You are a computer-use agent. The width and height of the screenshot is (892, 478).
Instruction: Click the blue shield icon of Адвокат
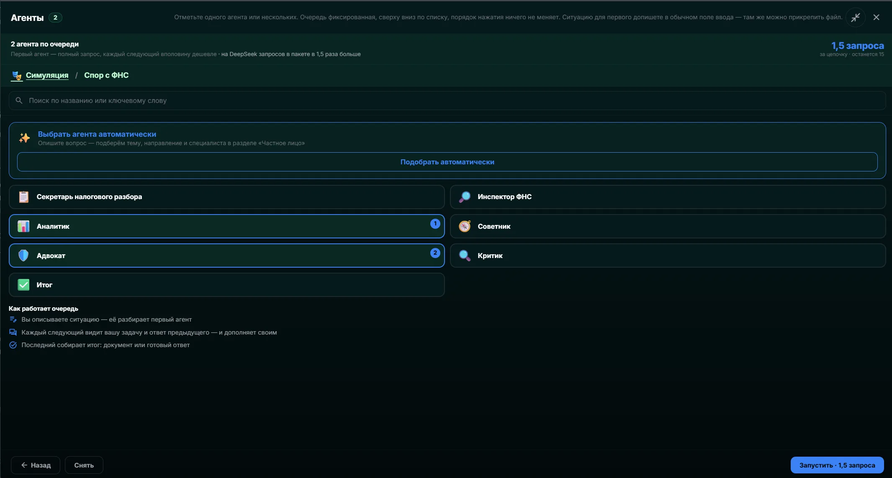pos(23,256)
